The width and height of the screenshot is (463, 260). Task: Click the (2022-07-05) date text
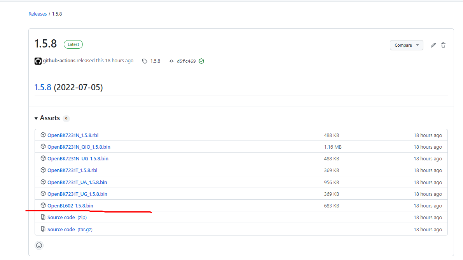(x=78, y=87)
